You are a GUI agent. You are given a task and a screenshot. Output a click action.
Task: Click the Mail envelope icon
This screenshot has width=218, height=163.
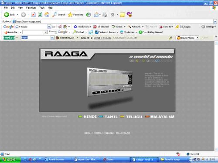coord(96,15)
